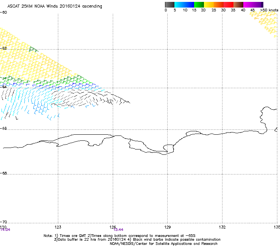Viewport: 280px width, 246px height.
Task: Click the title 'ASCAT 25KM NOAA Winds 20160124 ascending'
Action: (54, 6)
